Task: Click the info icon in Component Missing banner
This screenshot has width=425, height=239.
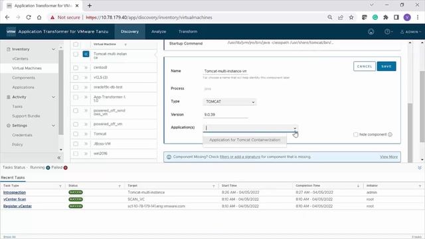Action: tap(169, 157)
